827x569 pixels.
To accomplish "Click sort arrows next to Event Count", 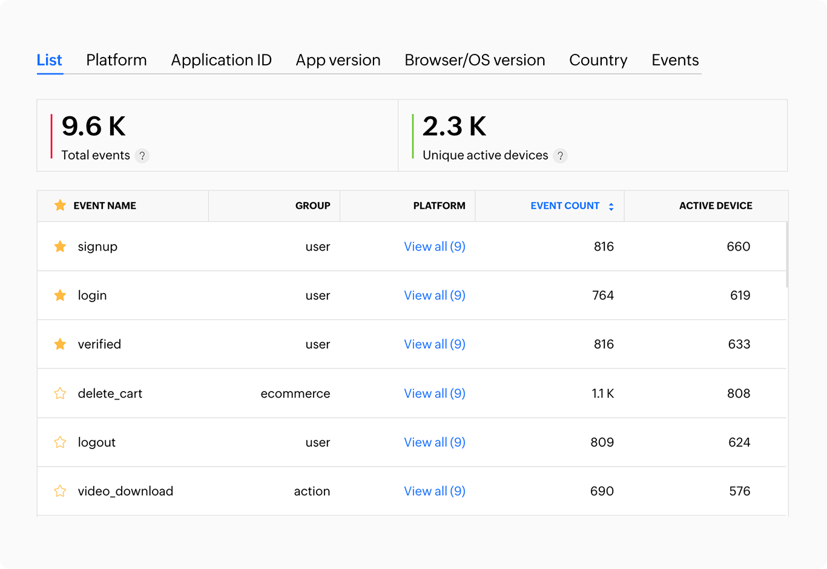I will pos(611,206).
